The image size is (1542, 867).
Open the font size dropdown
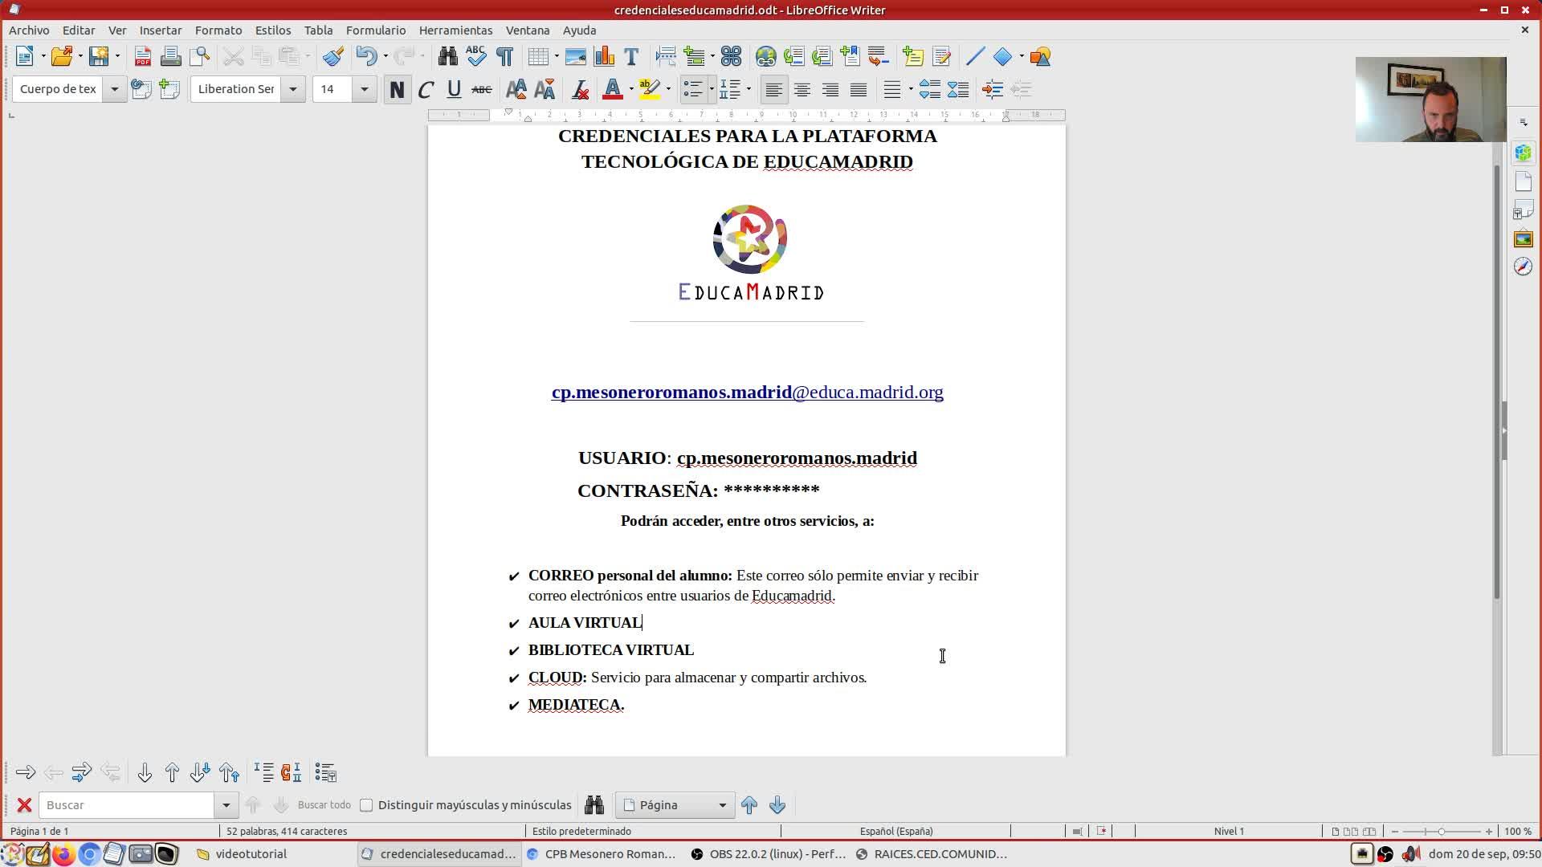pos(364,89)
